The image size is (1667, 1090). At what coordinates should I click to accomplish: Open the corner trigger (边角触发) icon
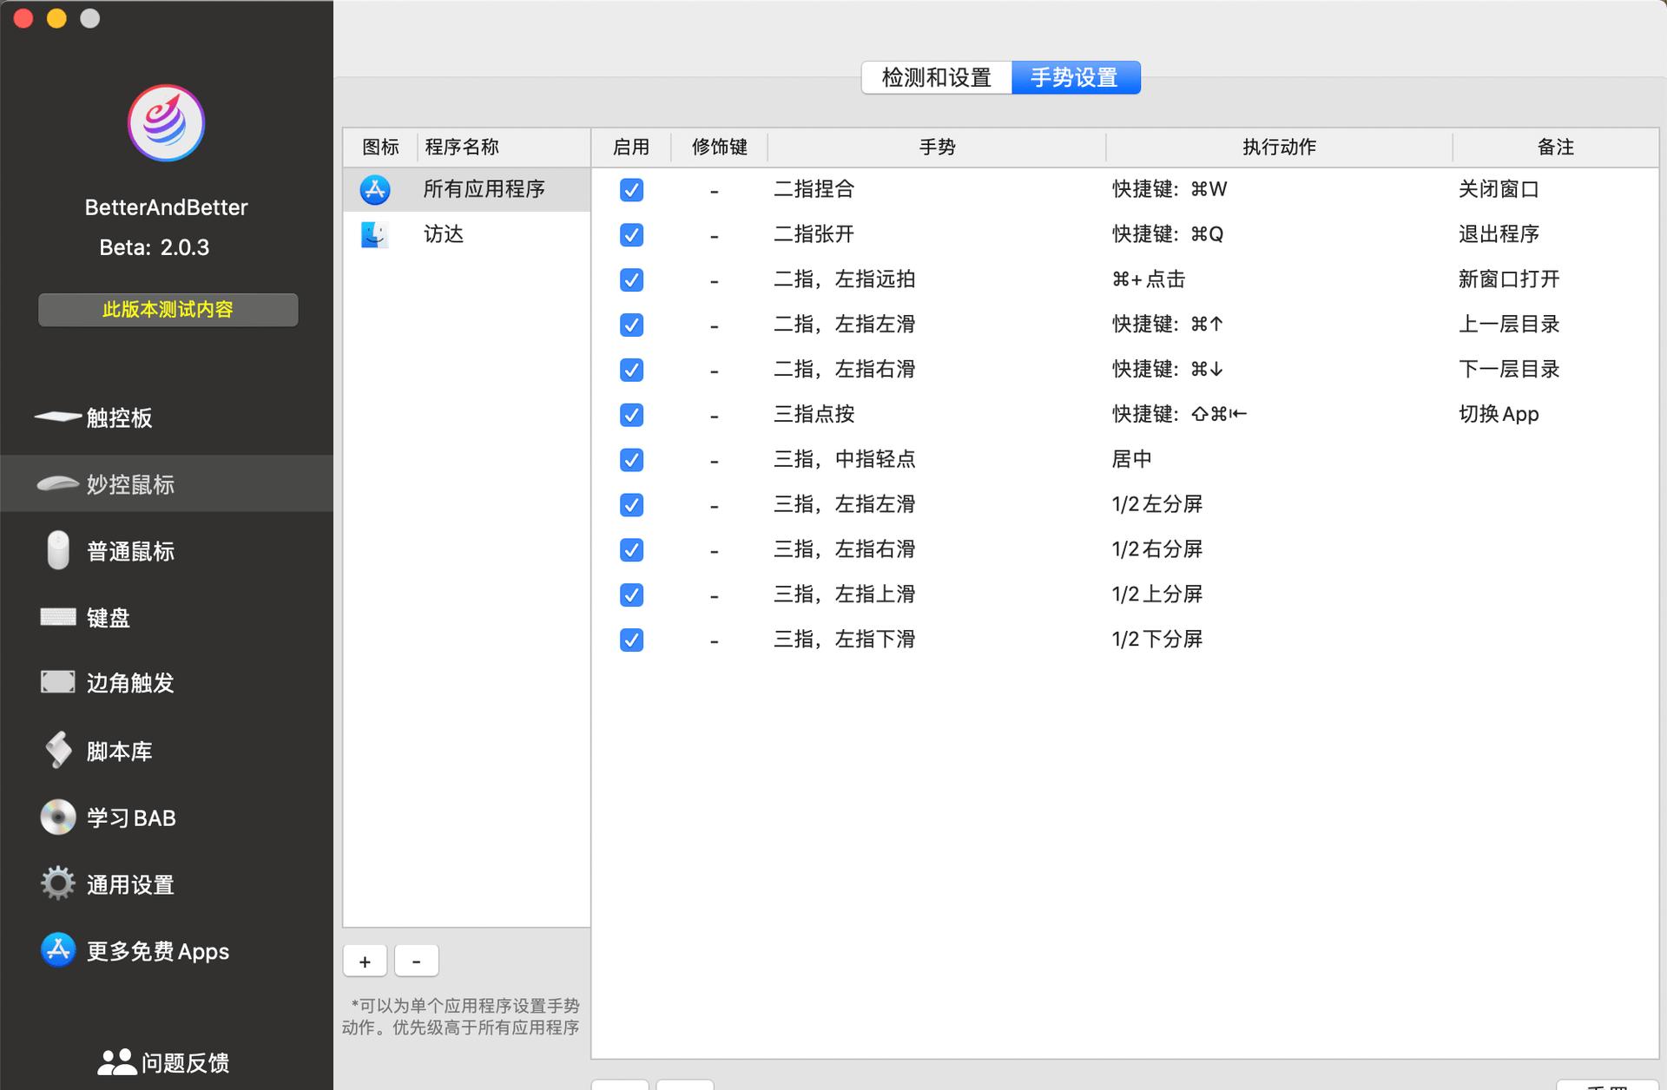click(58, 682)
